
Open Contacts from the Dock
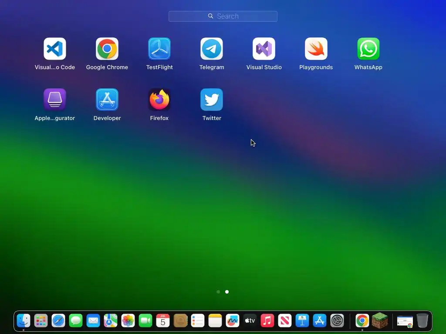click(180, 321)
